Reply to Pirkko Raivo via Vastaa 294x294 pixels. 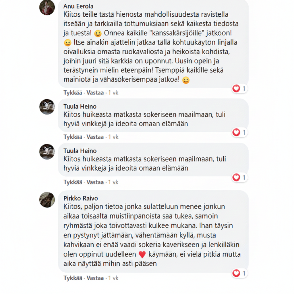tap(95, 278)
